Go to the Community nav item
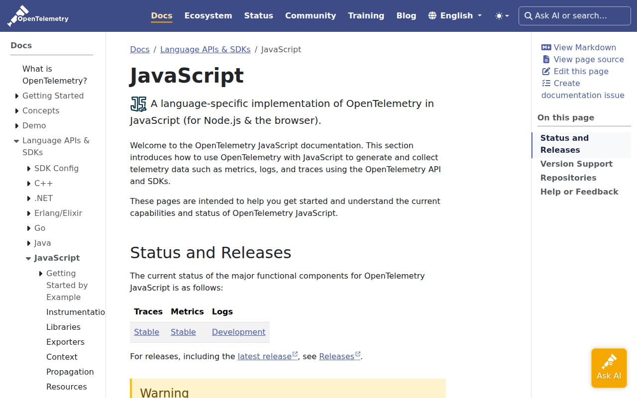The image size is (637, 398). click(311, 16)
